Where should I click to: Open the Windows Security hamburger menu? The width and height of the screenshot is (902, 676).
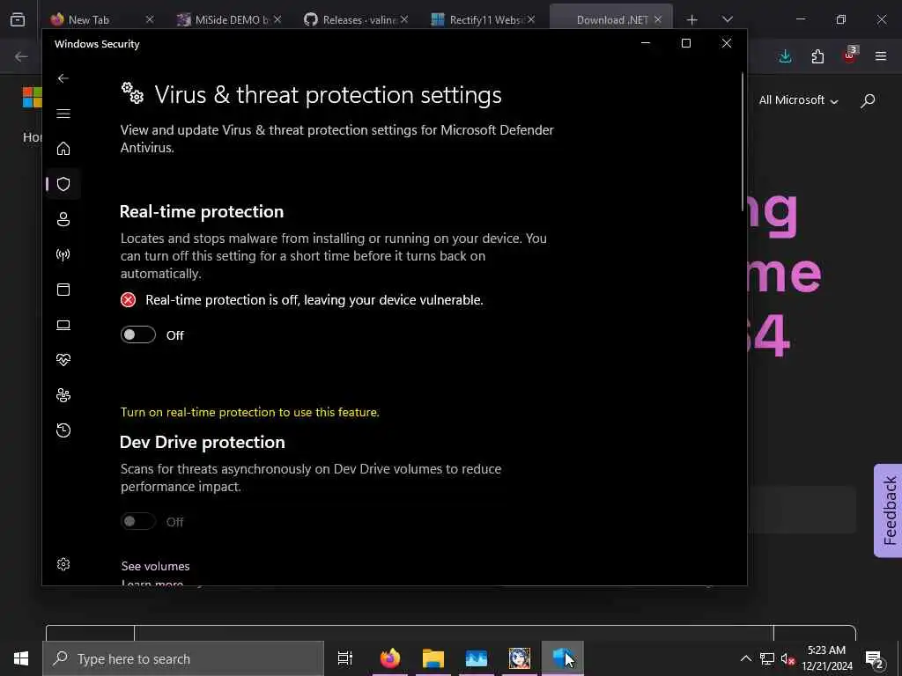[63, 114]
